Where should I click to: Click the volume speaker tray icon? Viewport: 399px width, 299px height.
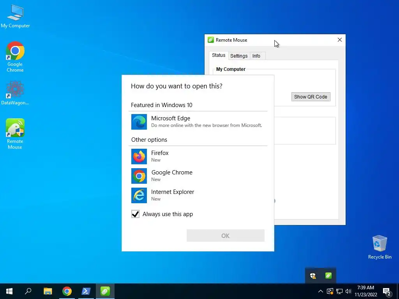348,291
